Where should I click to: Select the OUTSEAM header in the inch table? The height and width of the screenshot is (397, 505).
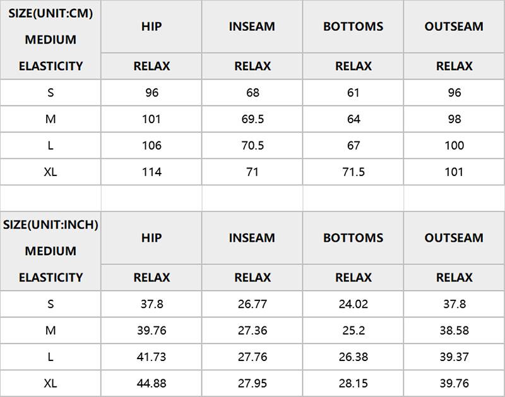click(x=454, y=238)
